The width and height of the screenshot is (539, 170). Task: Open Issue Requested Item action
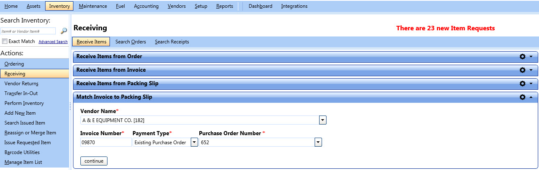click(34, 143)
